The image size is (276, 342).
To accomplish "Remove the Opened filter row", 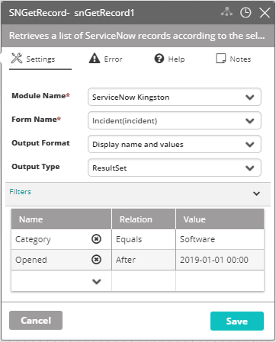I will tap(96, 260).
